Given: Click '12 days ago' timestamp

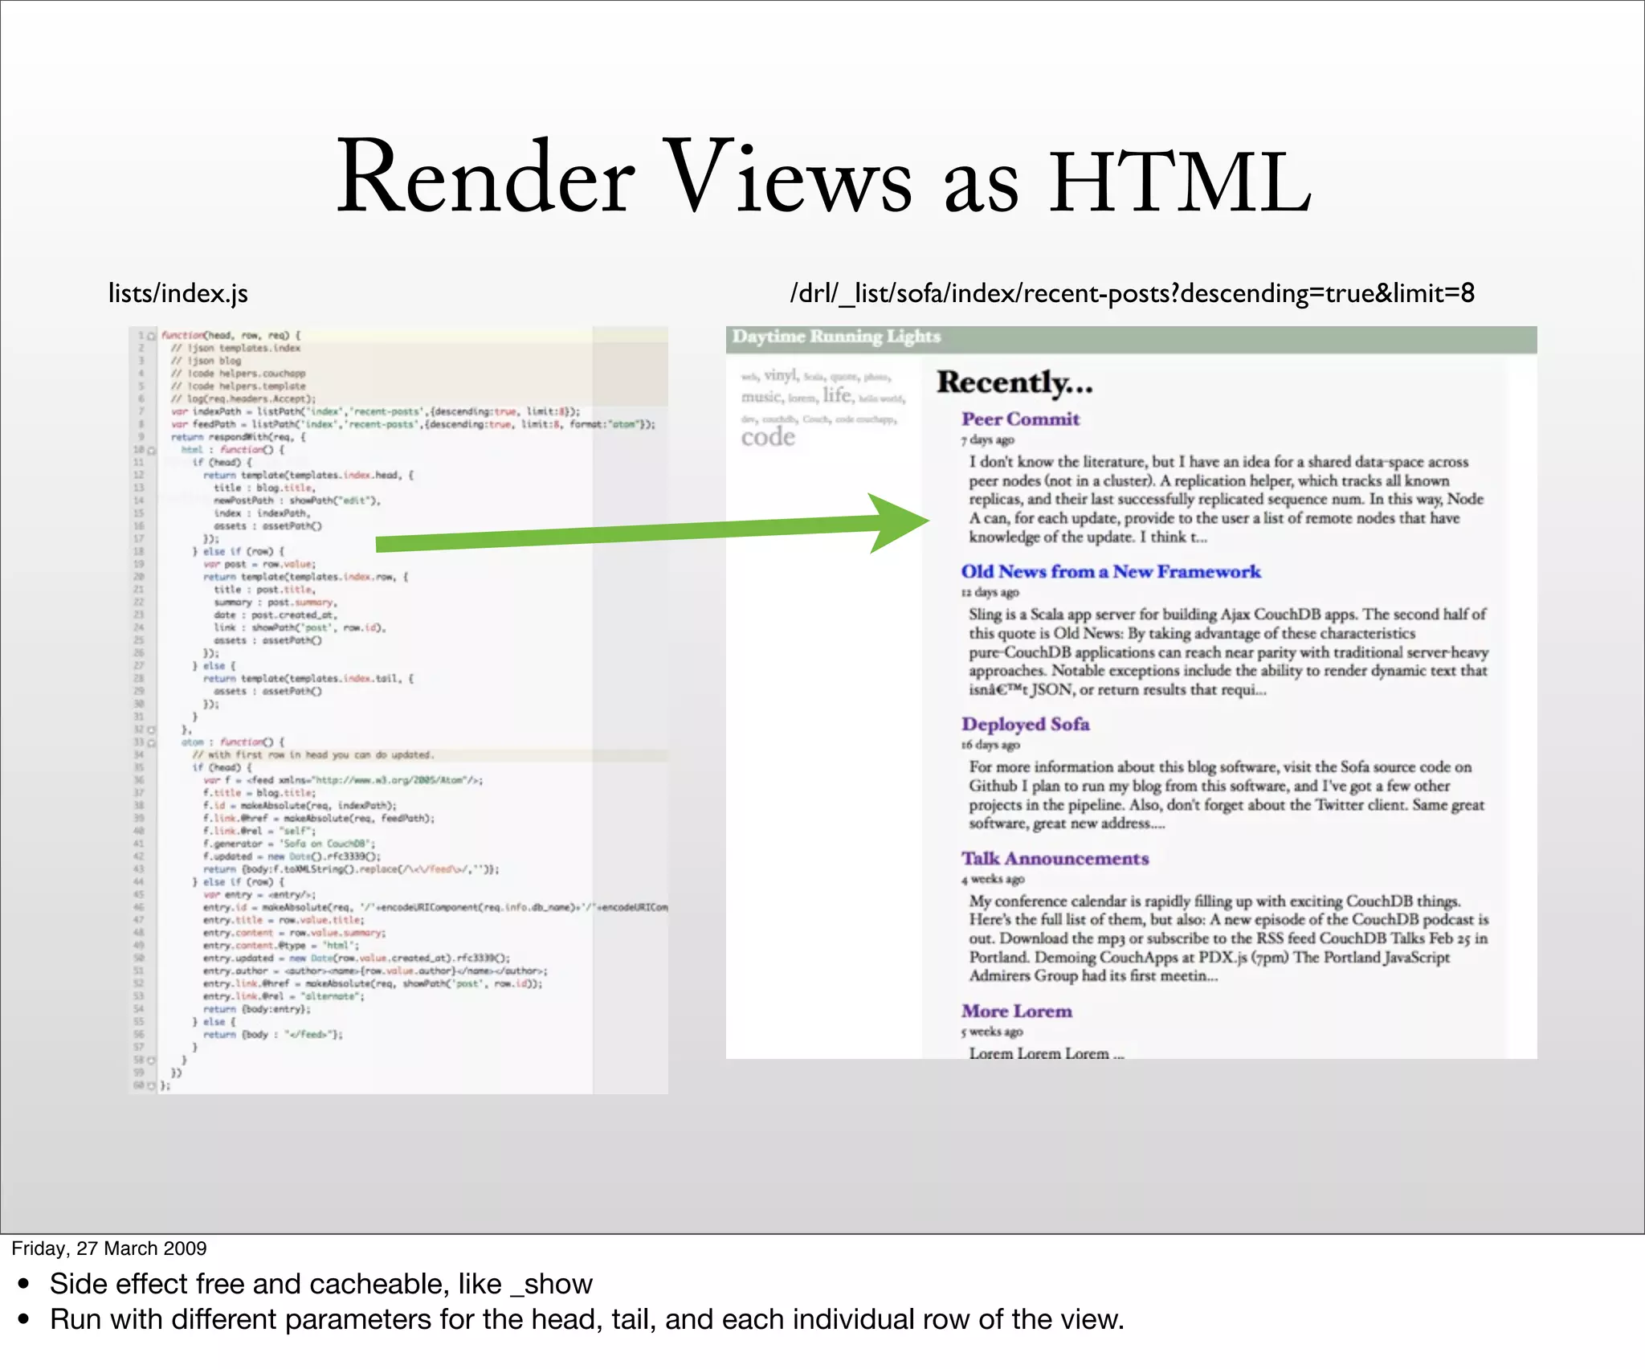Looking at the screenshot, I should point(990,592).
